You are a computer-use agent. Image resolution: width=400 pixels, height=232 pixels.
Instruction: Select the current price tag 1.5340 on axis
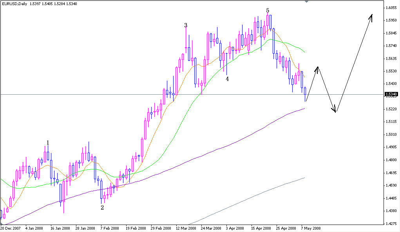391,94
